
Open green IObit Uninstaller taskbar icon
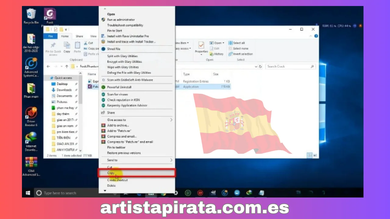click(188, 193)
